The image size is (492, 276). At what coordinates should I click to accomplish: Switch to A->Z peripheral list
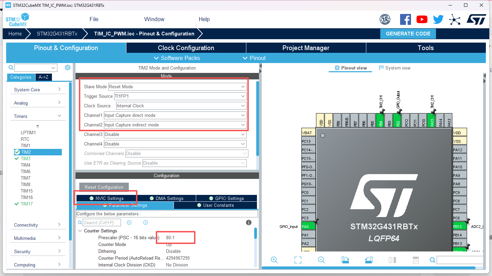point(43,77)
